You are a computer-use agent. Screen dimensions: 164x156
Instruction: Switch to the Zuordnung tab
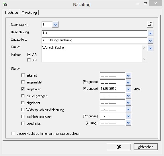[x=29, y=13]
